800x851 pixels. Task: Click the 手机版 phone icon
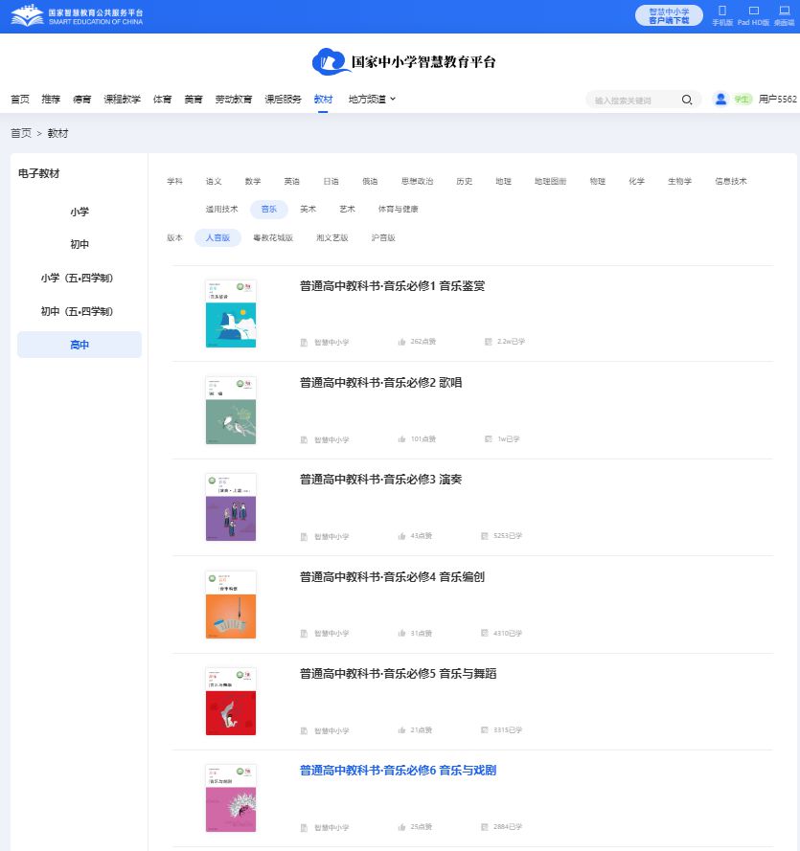pyautogui.click(x=722, y=11)
